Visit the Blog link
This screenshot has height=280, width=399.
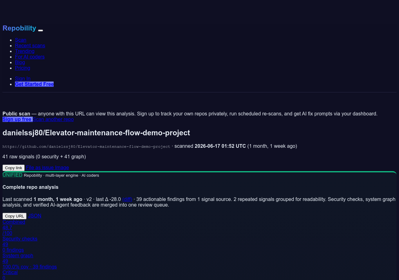[x=20, y=62]
